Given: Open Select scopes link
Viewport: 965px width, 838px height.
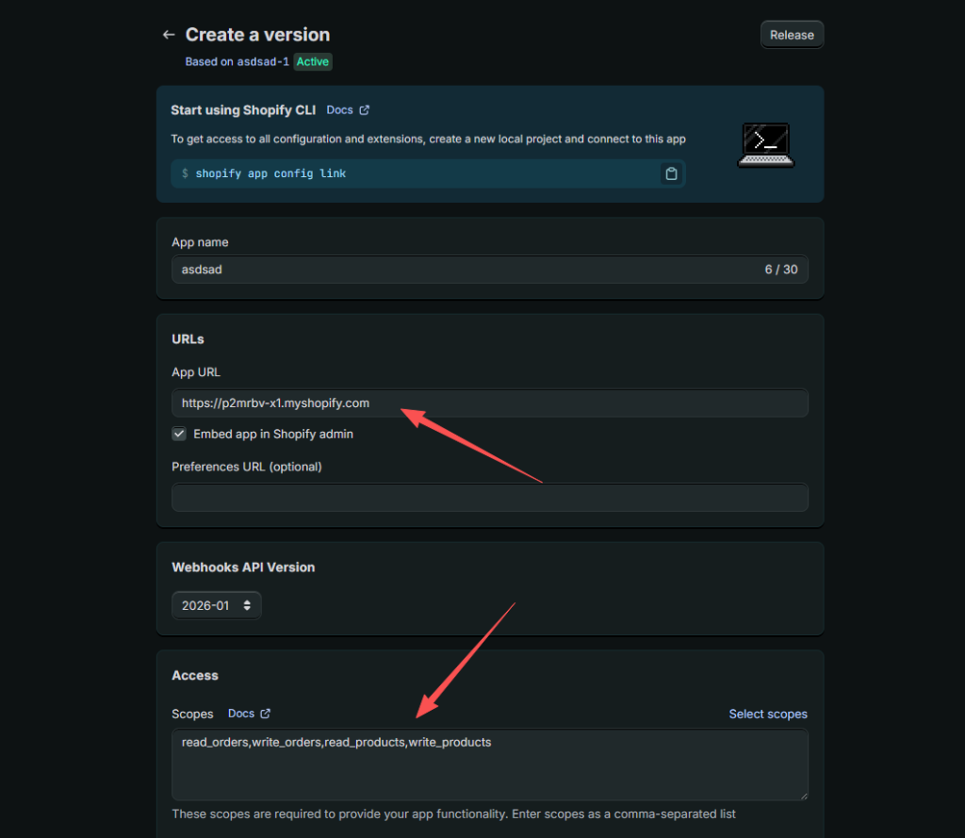Looking at the screenshot, I should click(x=767, y=714).
